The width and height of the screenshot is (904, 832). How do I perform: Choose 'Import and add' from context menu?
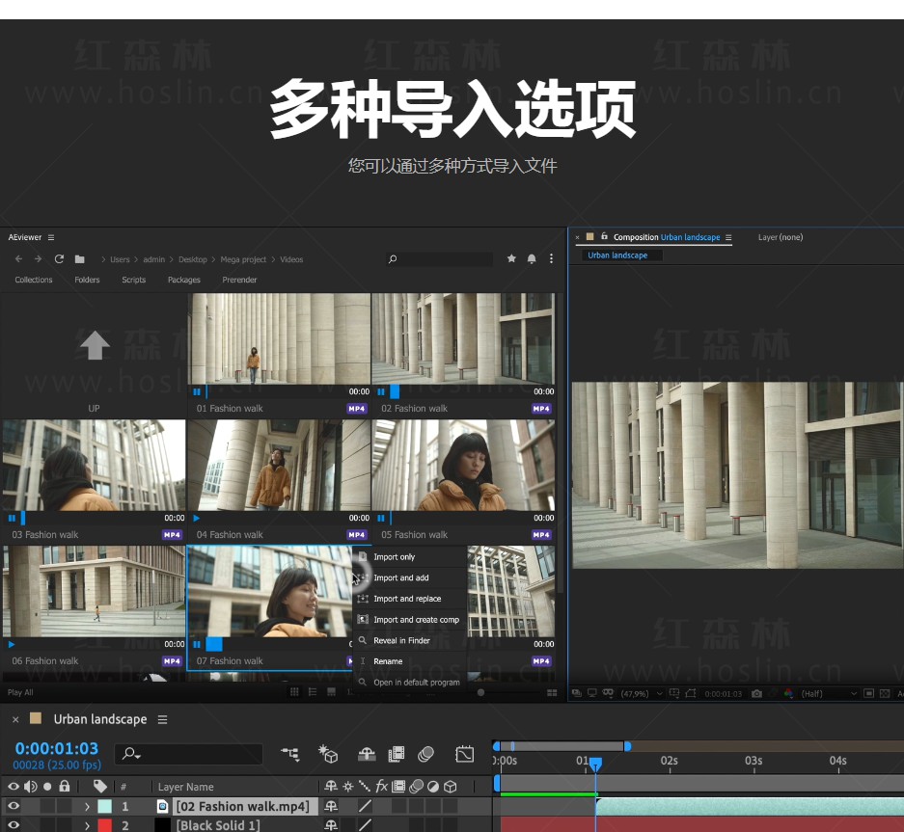coord(401,577)
